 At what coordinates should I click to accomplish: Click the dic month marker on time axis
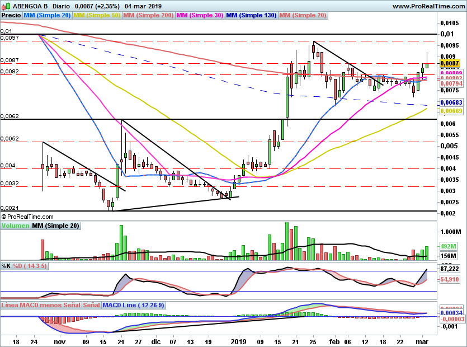tap(156, 341)
